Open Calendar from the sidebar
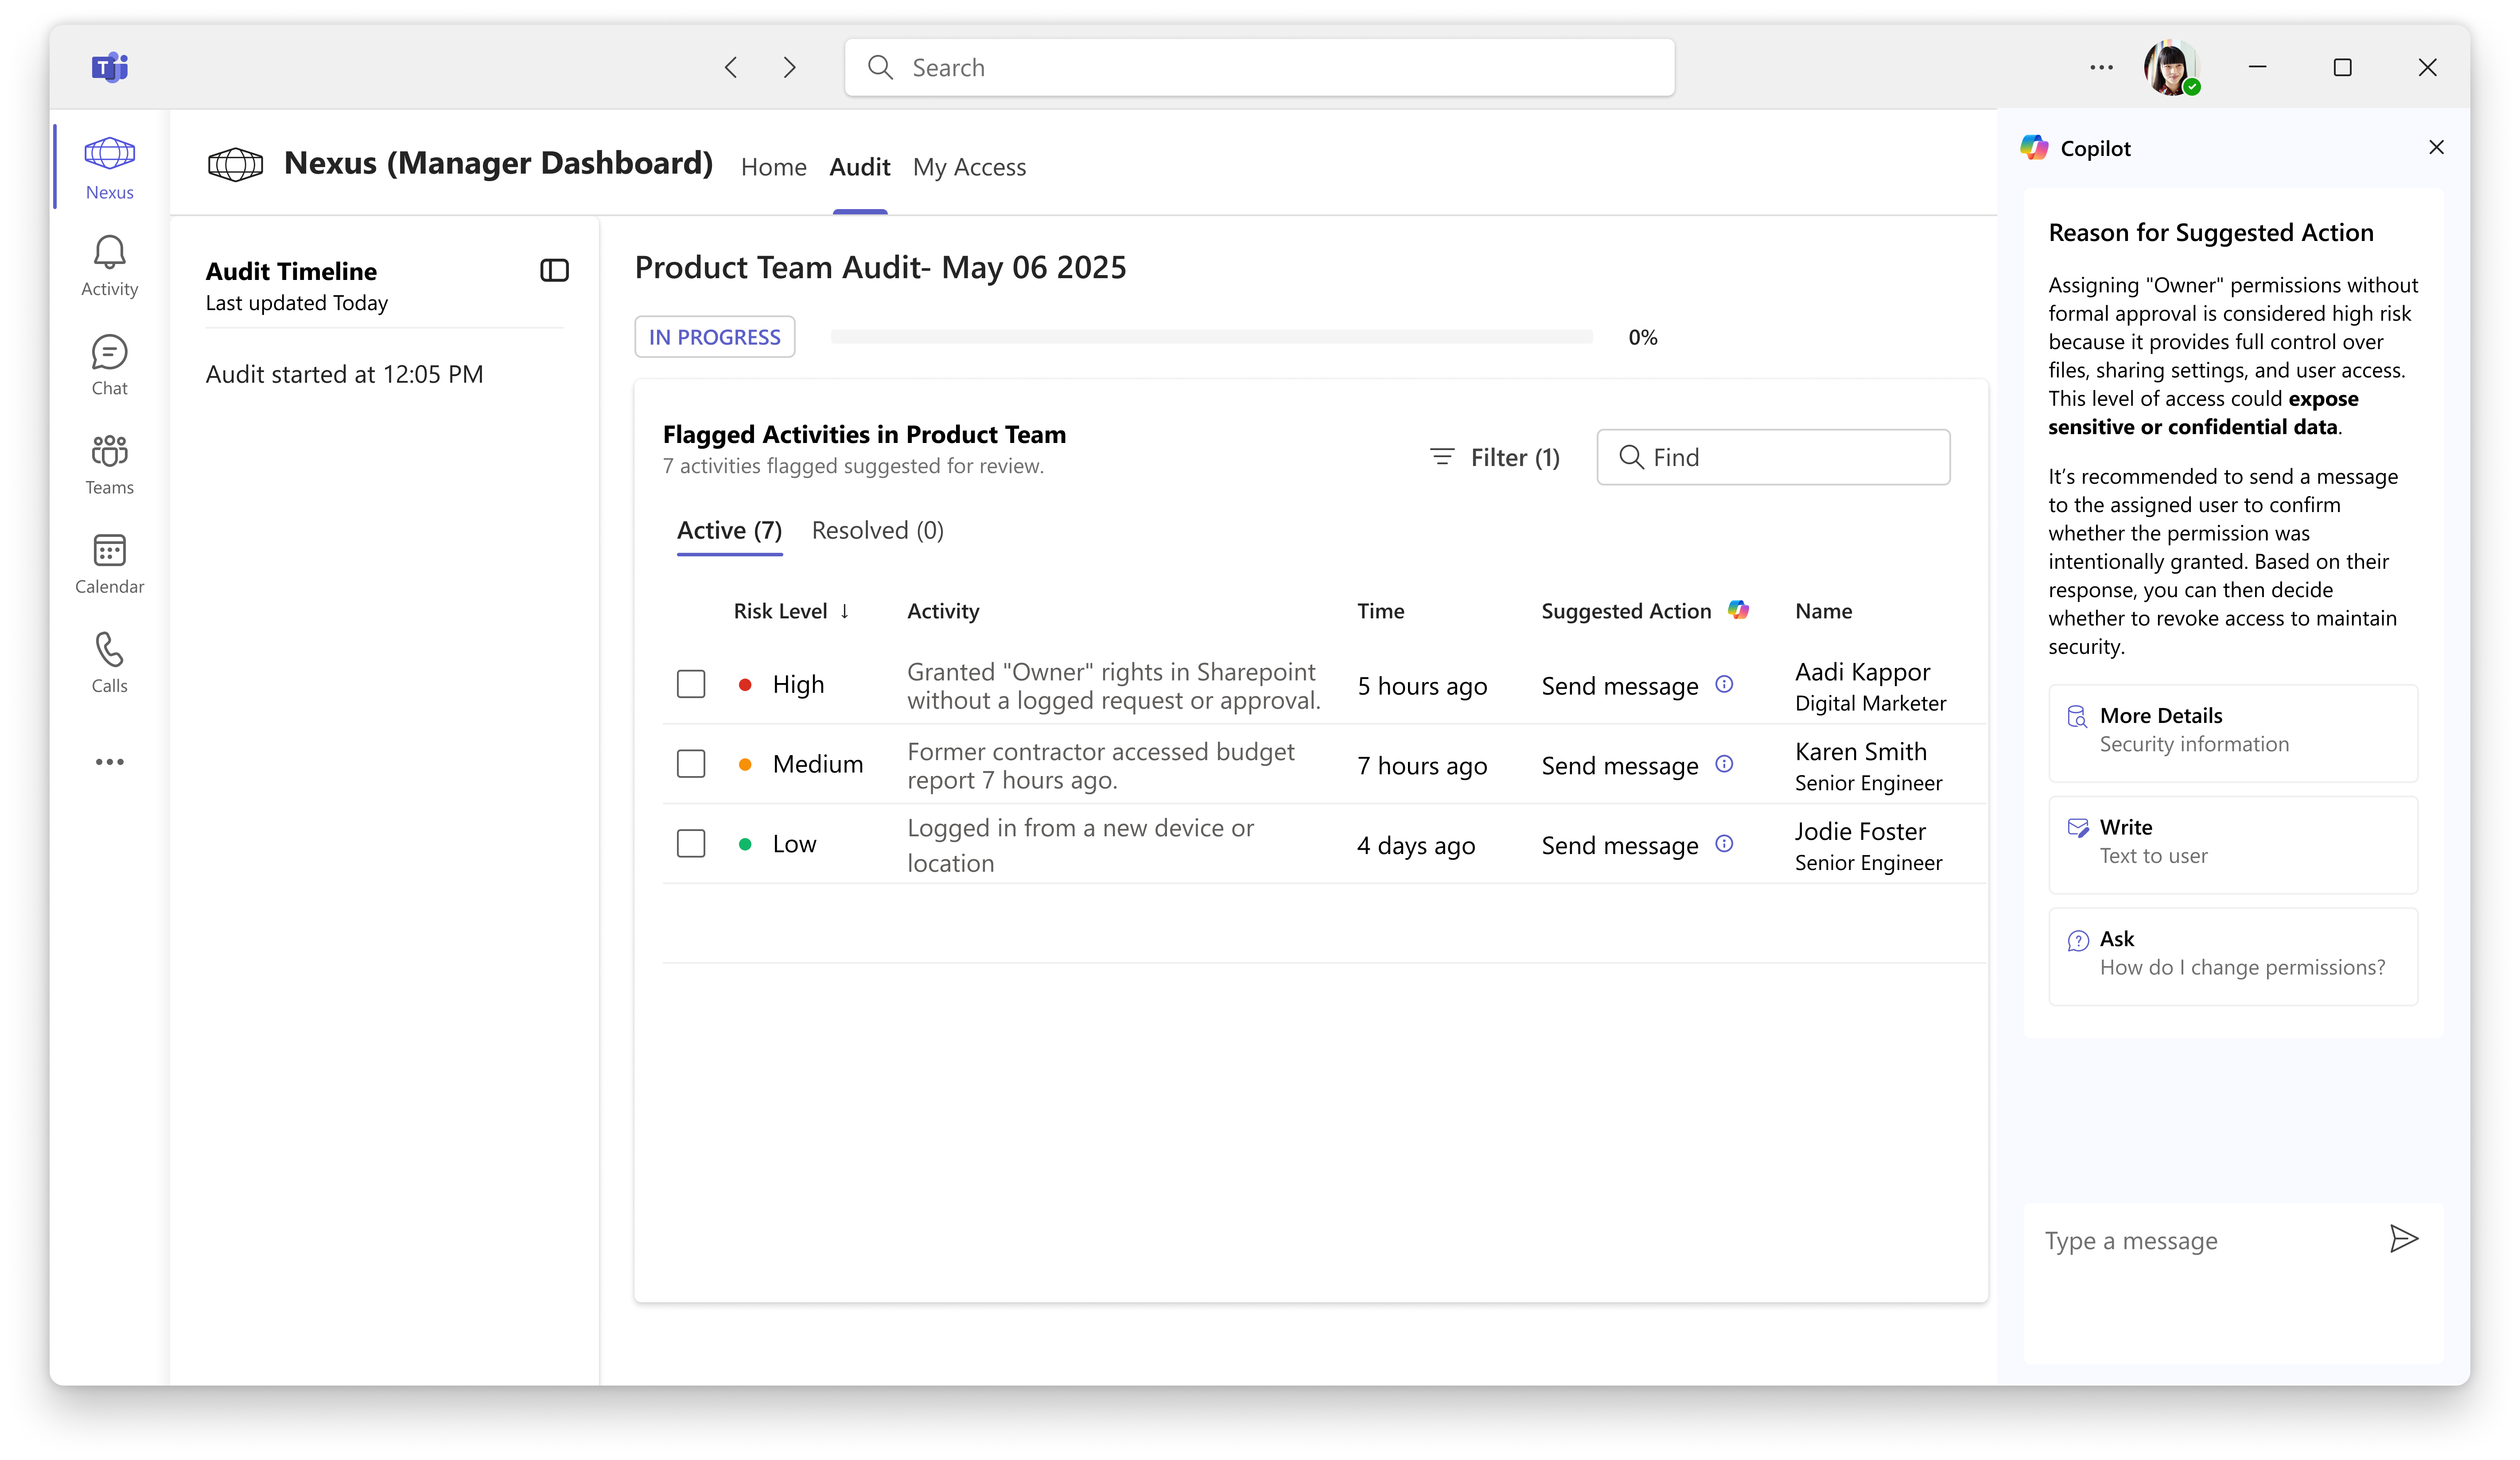2520x1460 pixels. 109,563
